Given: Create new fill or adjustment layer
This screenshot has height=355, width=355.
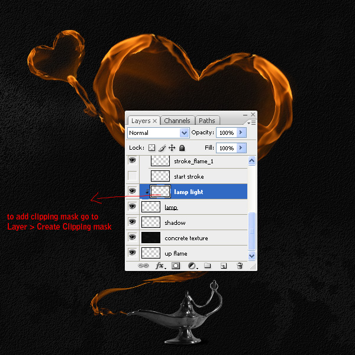Looking at the screenshot, I should (x=192, y=266).
